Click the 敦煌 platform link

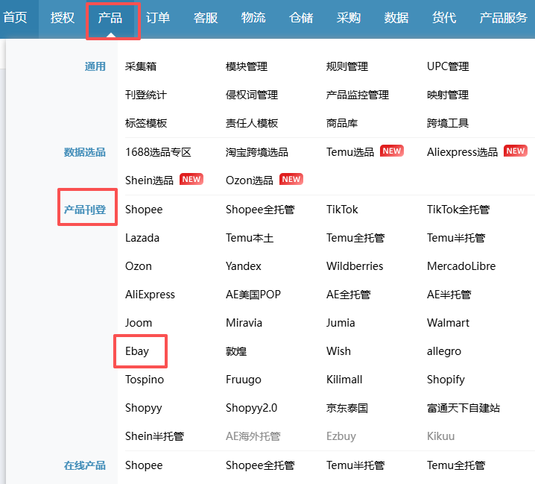236,351
